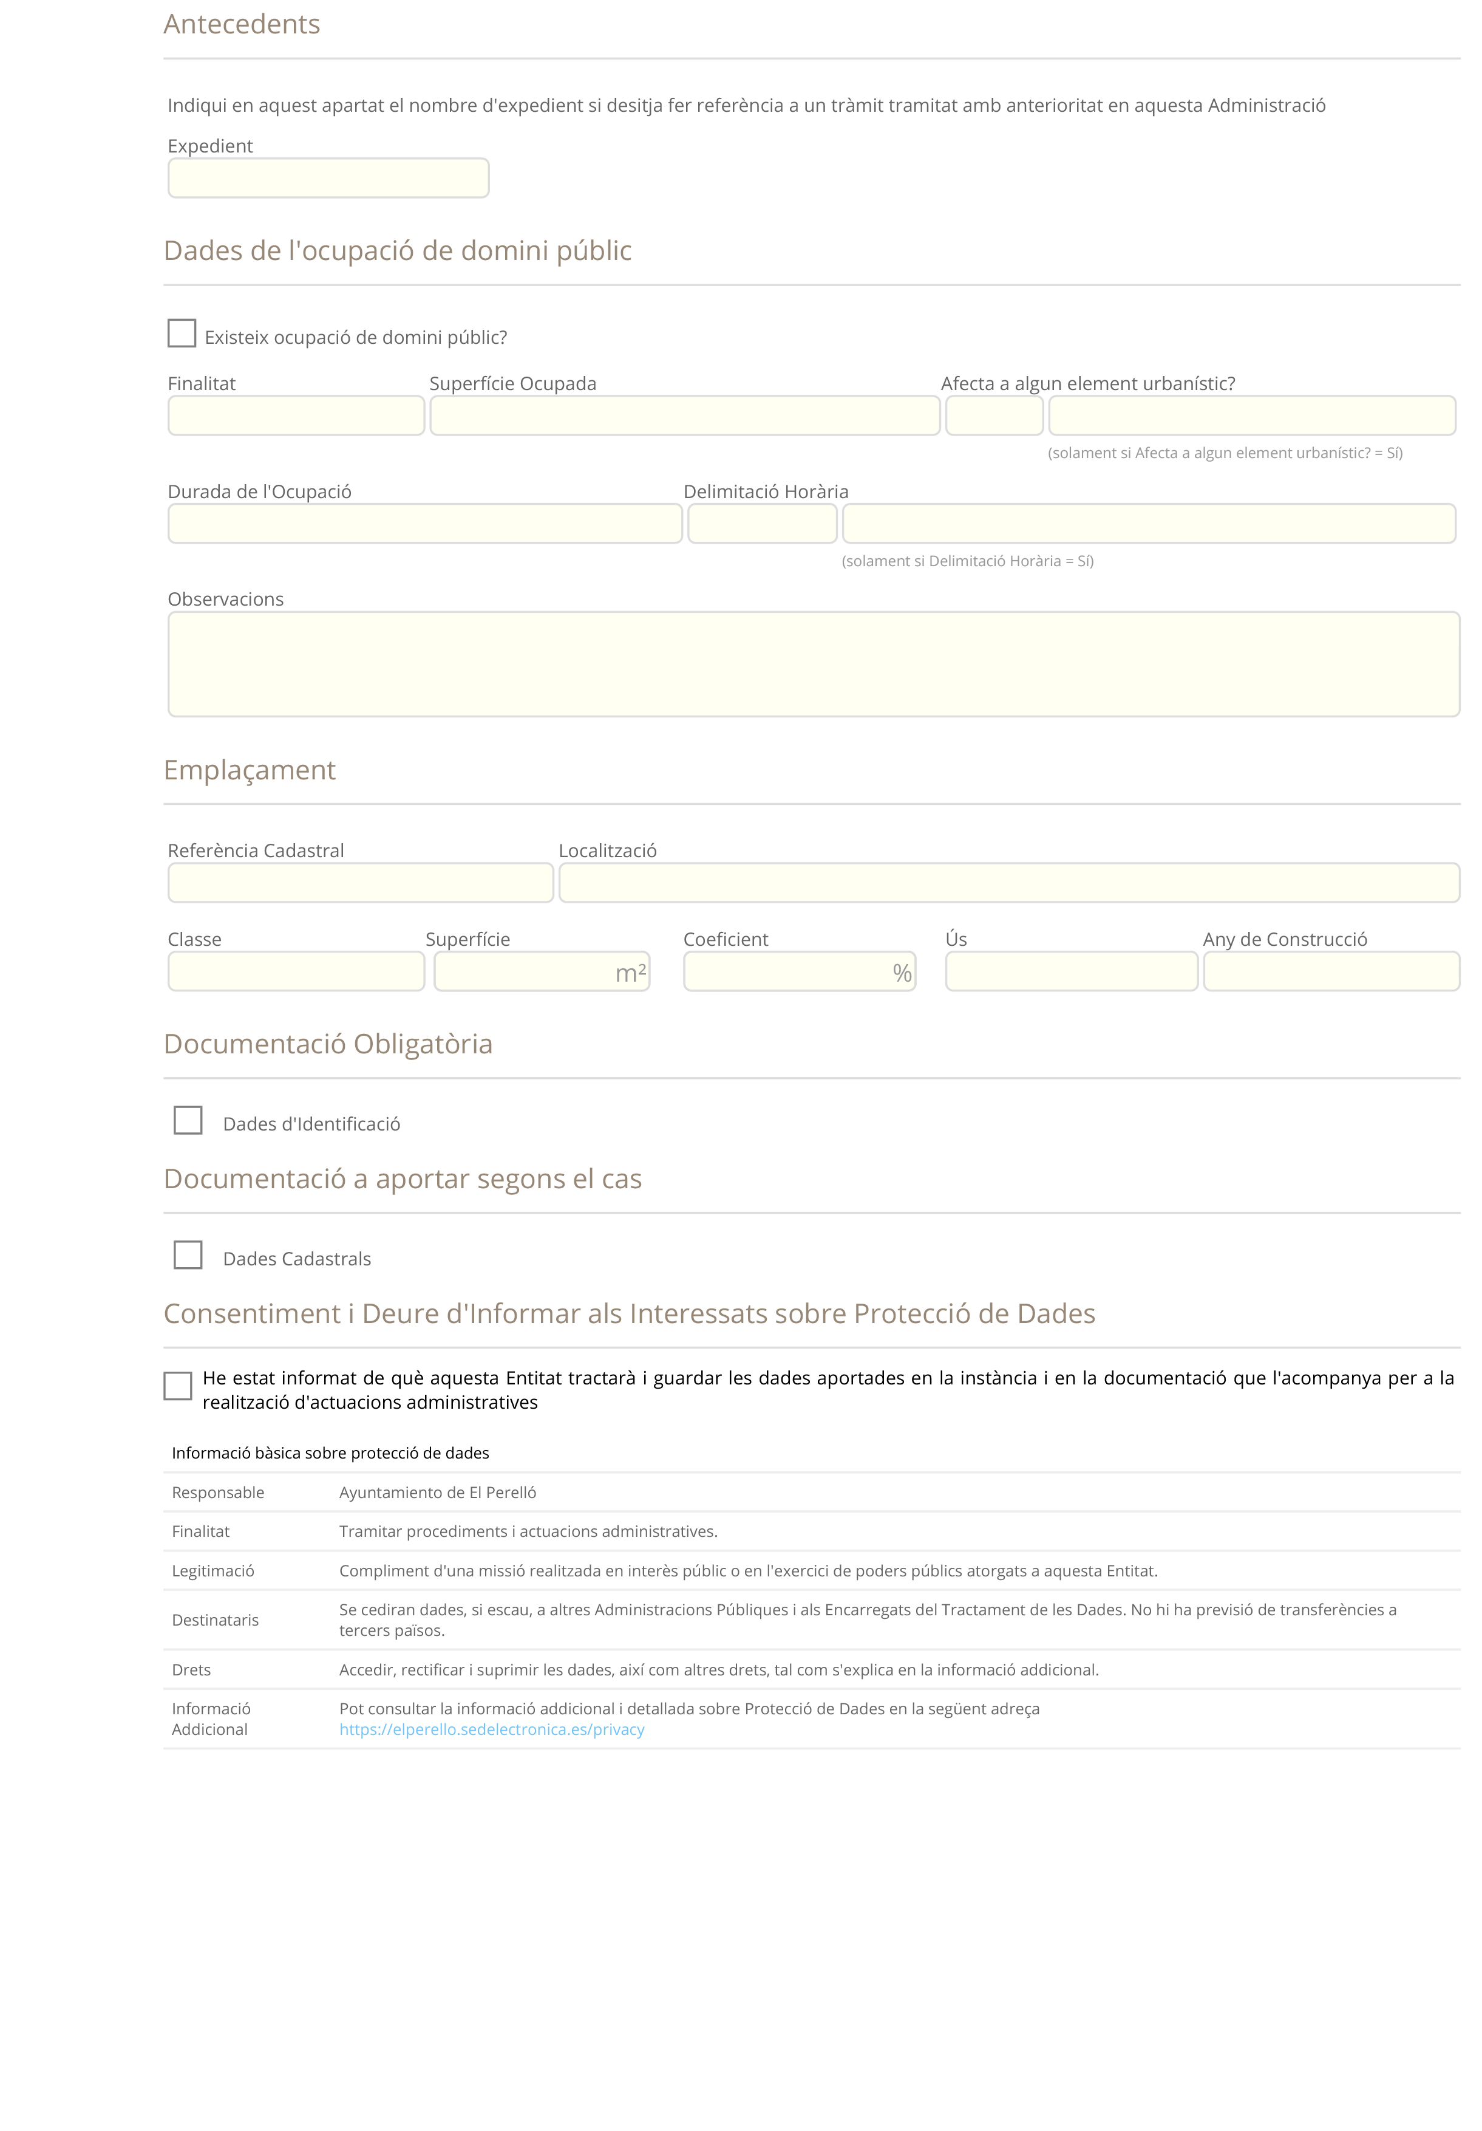Image resolution: width=1482 pixels, height=2131 pixels.
Task: Accept the data protection consent checkbox
Action: 177,1386
